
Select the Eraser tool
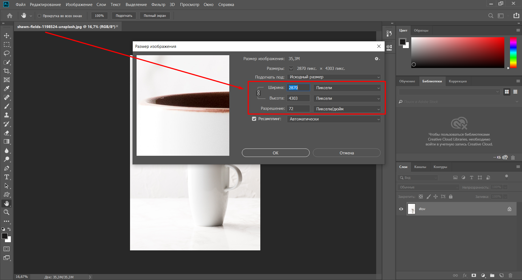[7, 133]
